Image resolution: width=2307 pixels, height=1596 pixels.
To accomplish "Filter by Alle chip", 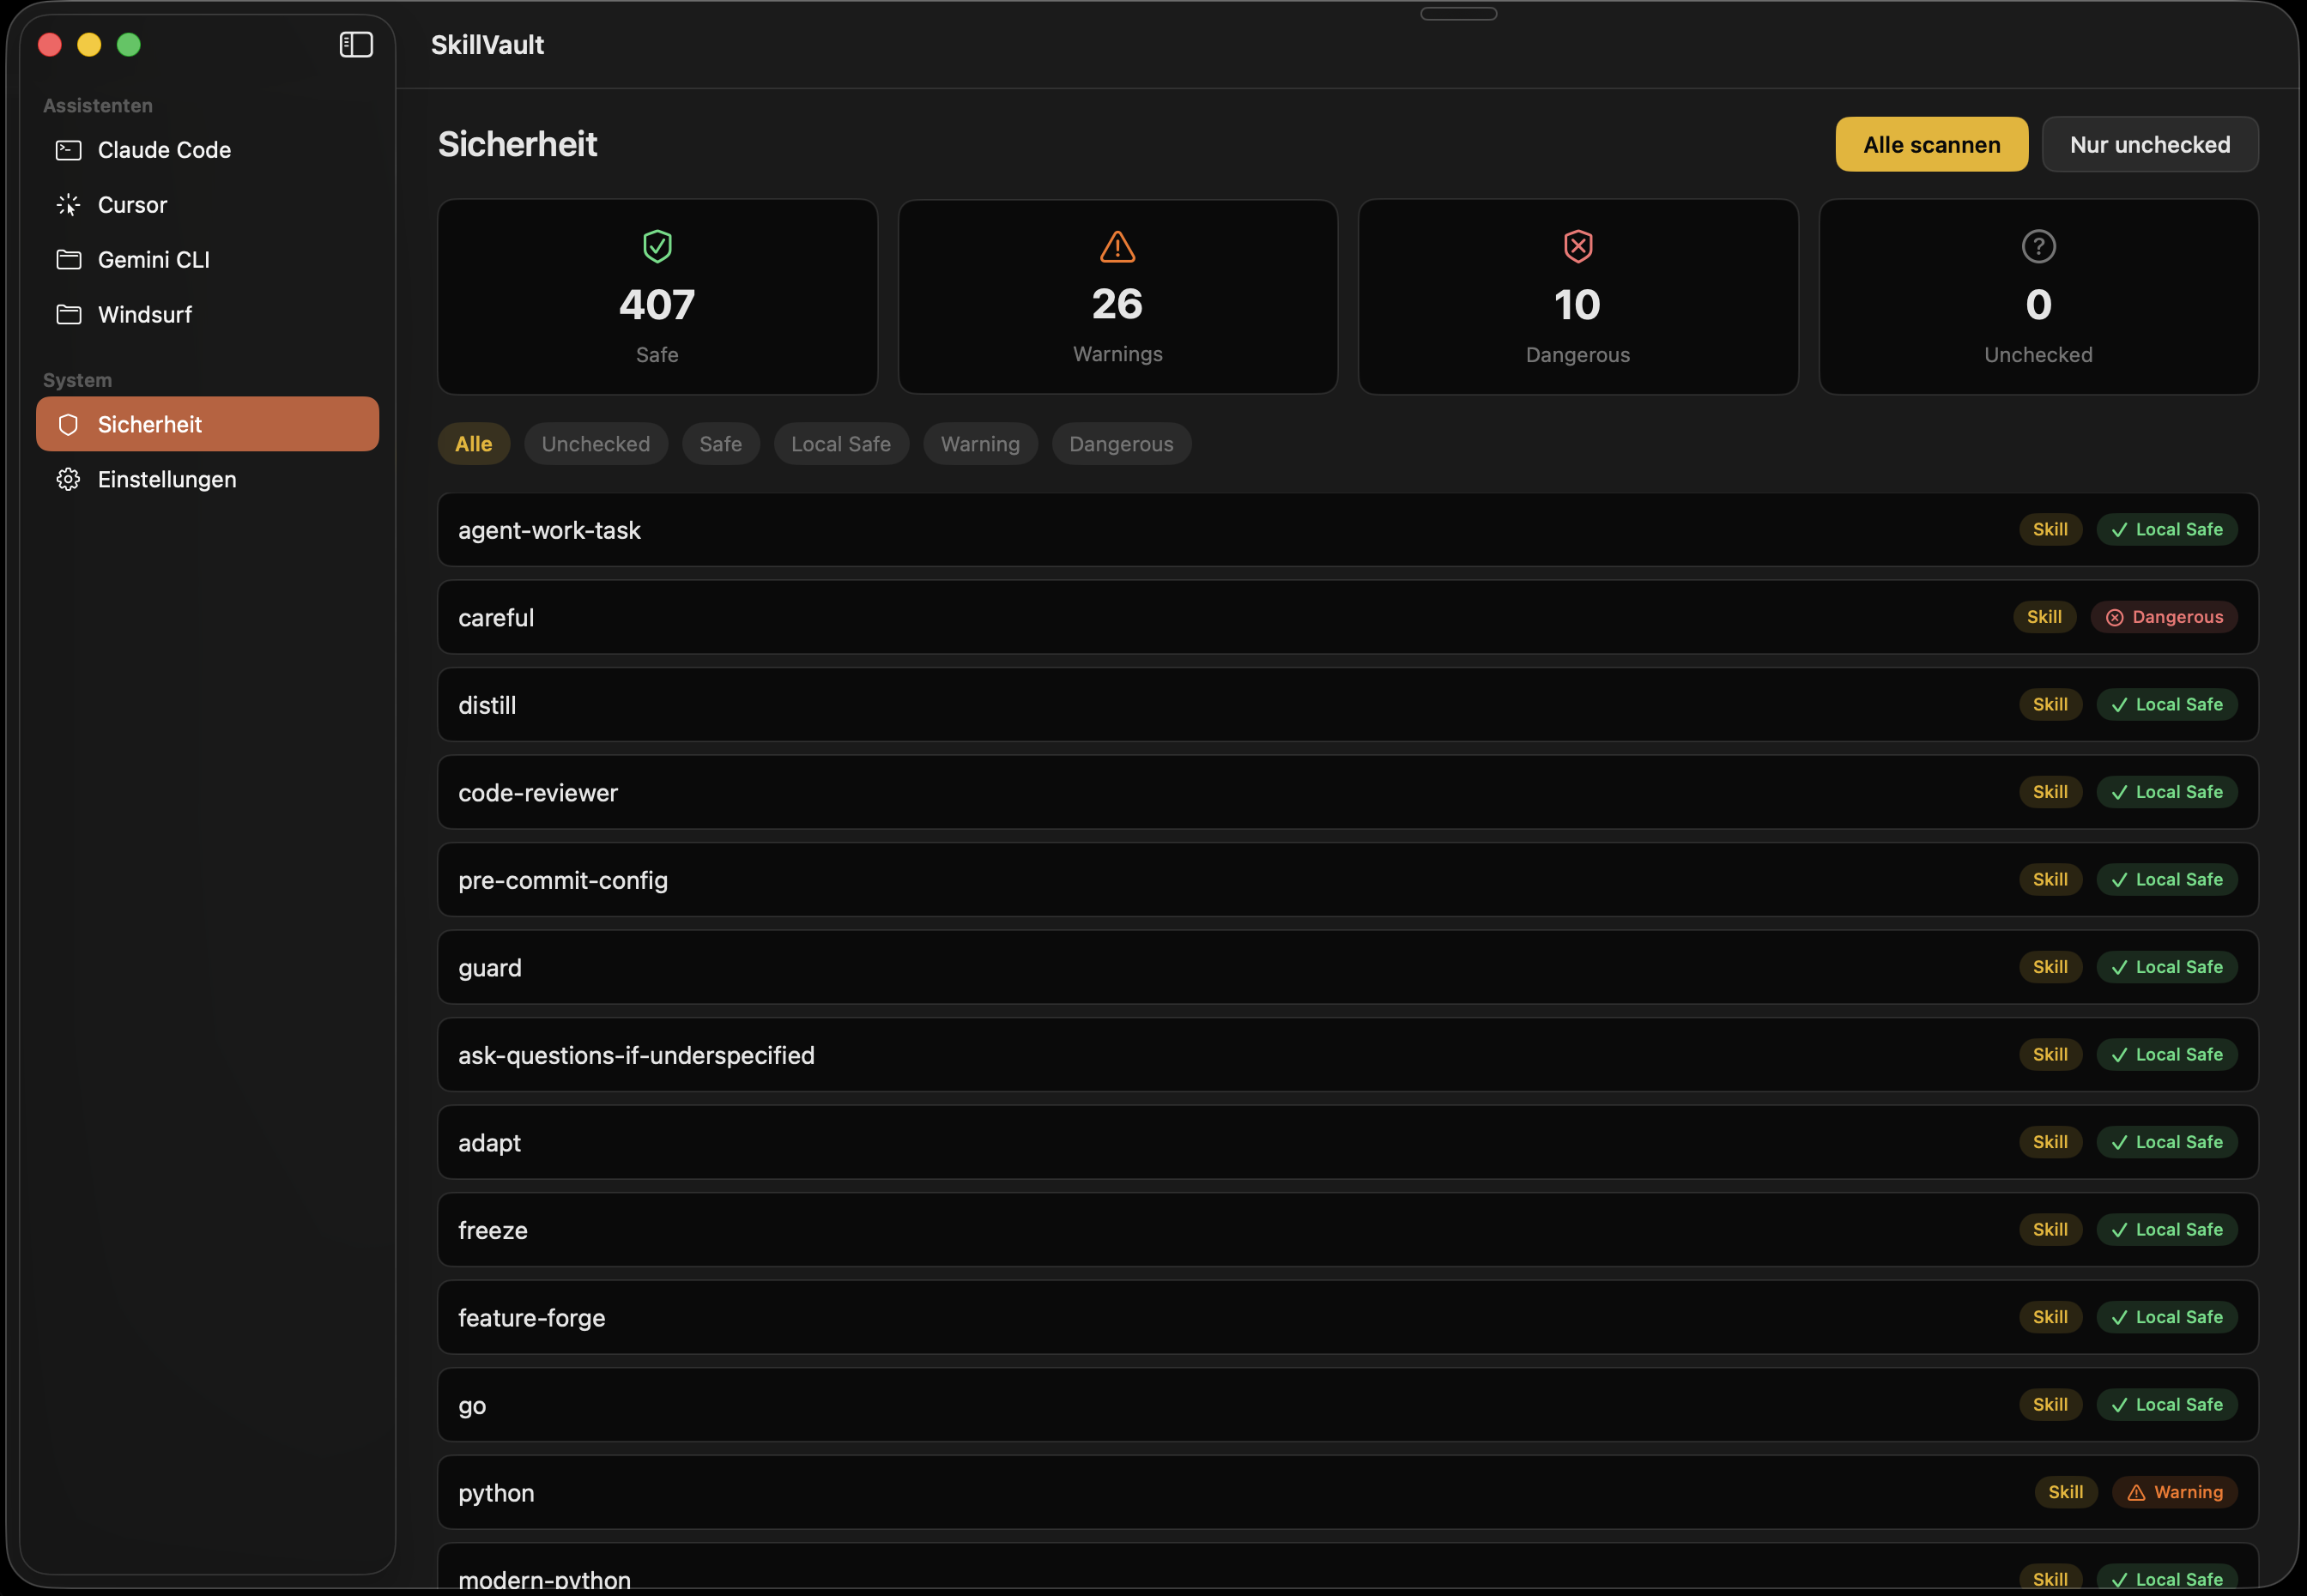I will [473, 444].
